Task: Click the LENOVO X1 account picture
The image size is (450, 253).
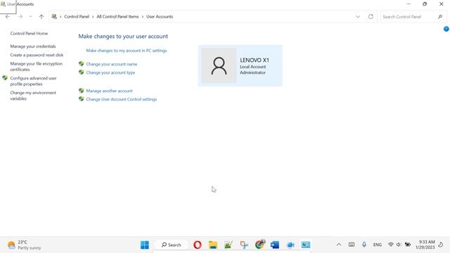Action: [x=219, y=65]
